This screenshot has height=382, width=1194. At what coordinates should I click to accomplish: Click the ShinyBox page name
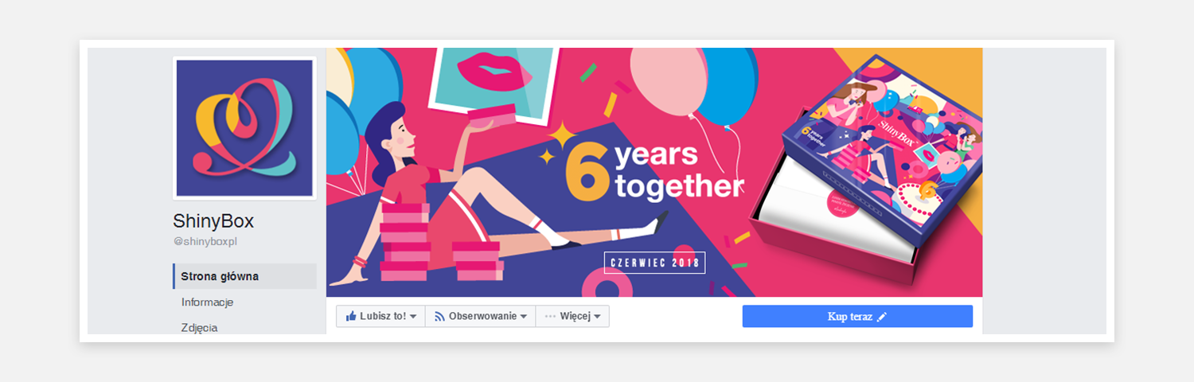coord(213,221)
